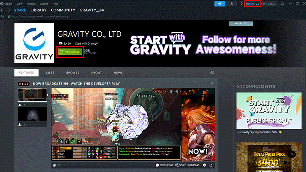
Task: Click the GRAVITY CO., LTD title
Action: coord(90,34)
